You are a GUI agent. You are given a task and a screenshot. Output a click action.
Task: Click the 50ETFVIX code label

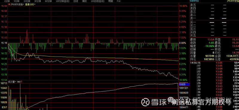point(194,1)
